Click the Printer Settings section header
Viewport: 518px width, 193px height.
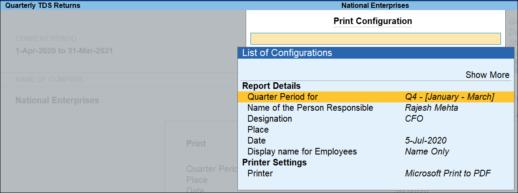click(274, 162)
